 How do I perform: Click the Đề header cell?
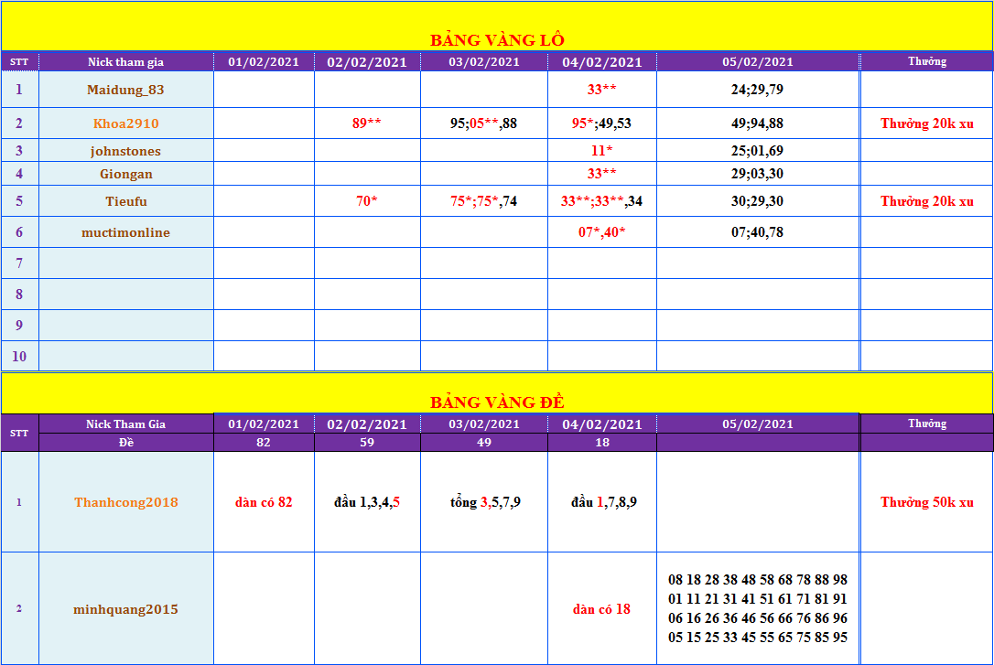pos(126,443)
